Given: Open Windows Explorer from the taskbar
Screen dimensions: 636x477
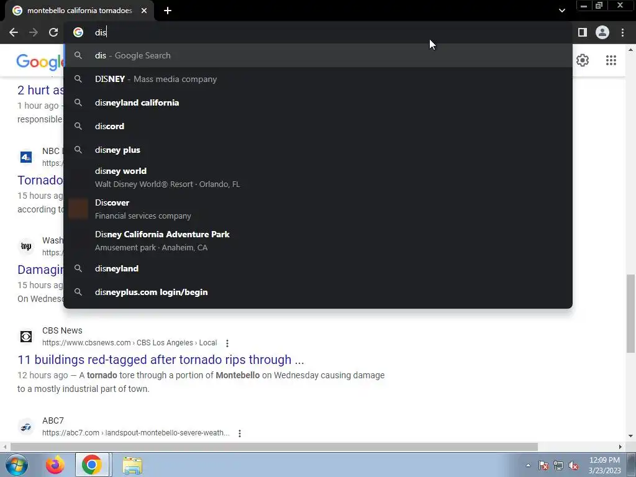Looking at the screenshot, I should point(132,465).
